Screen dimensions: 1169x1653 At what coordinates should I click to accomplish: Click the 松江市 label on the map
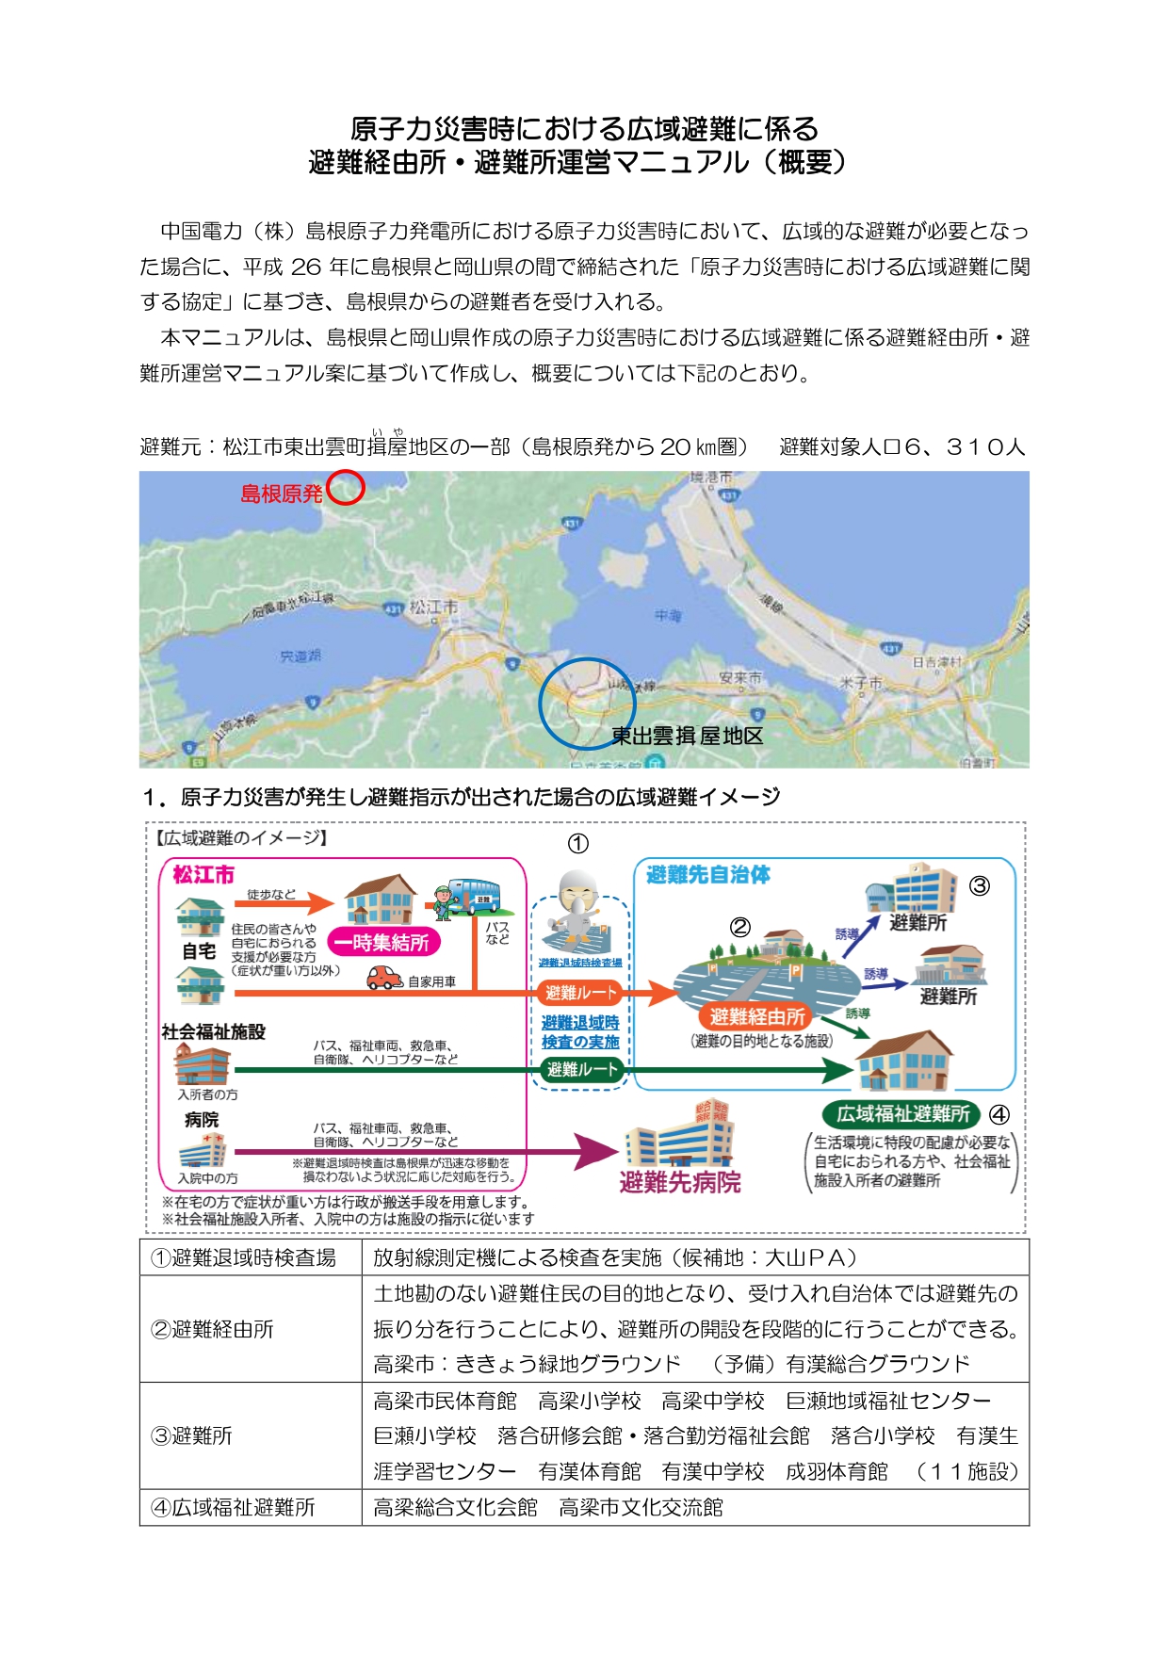[433, 608]
